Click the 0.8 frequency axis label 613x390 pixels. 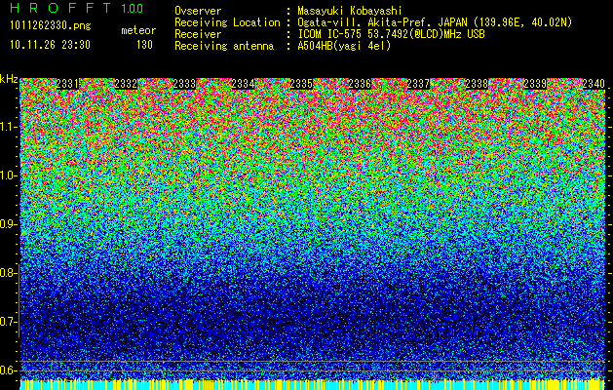(x=8, y=273)
